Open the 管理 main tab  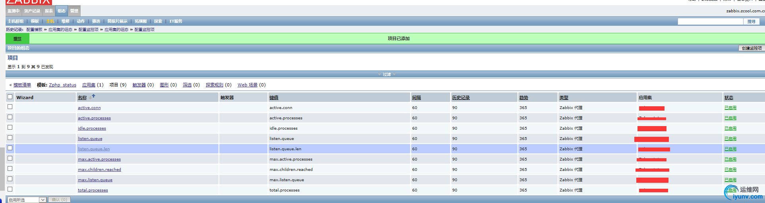pos(74,11)
